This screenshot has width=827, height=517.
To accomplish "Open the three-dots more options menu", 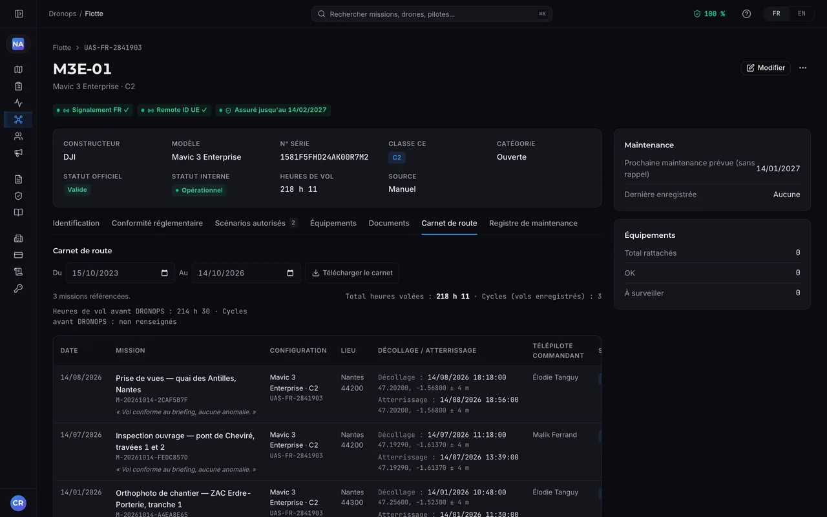I will 802,68.
